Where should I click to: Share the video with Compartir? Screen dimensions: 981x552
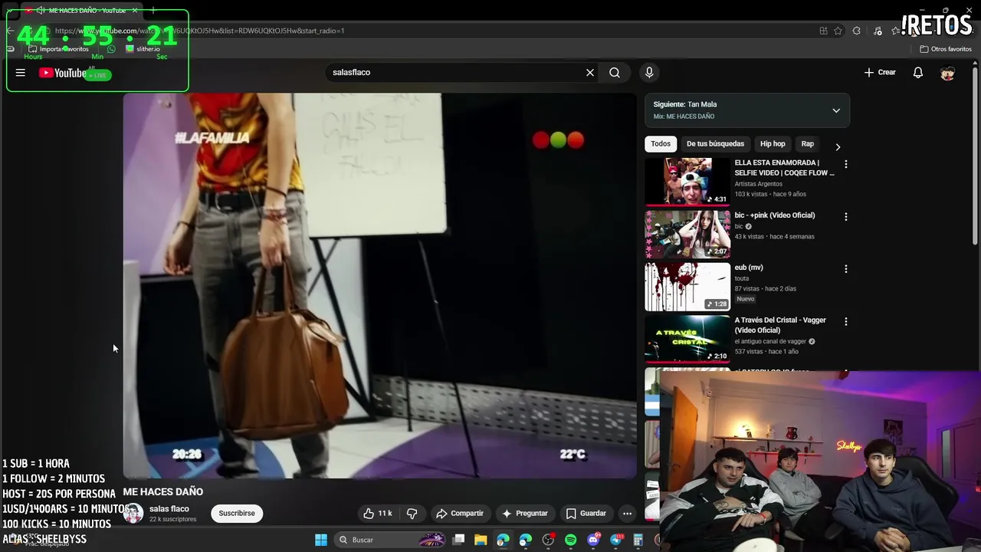[460, 514]
